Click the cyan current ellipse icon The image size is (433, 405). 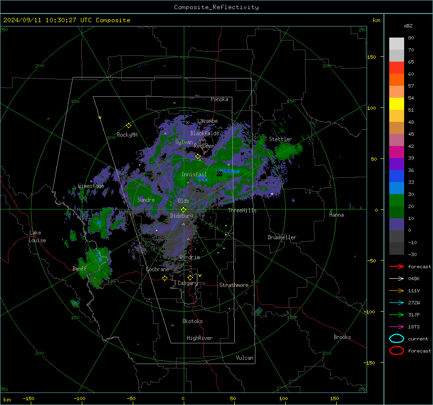396,339
